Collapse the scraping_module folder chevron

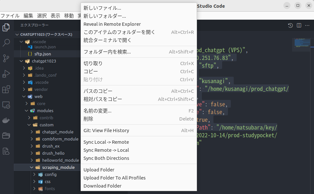32,167
